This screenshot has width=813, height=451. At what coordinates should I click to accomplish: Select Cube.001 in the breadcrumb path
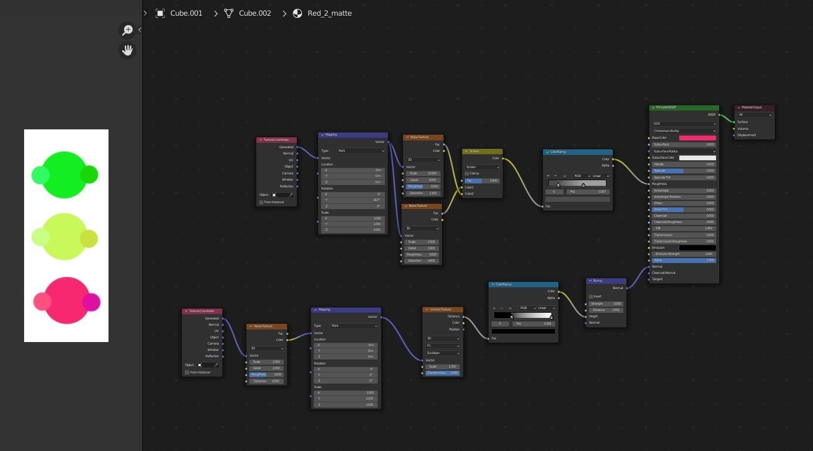[x=186, y=13]
